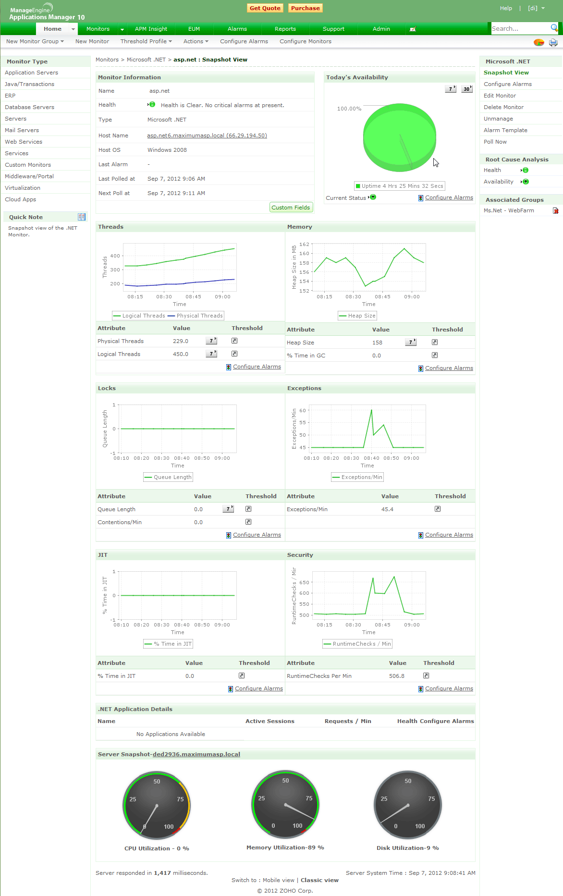Click the whiteboard pencil icon in navbar

413,29
